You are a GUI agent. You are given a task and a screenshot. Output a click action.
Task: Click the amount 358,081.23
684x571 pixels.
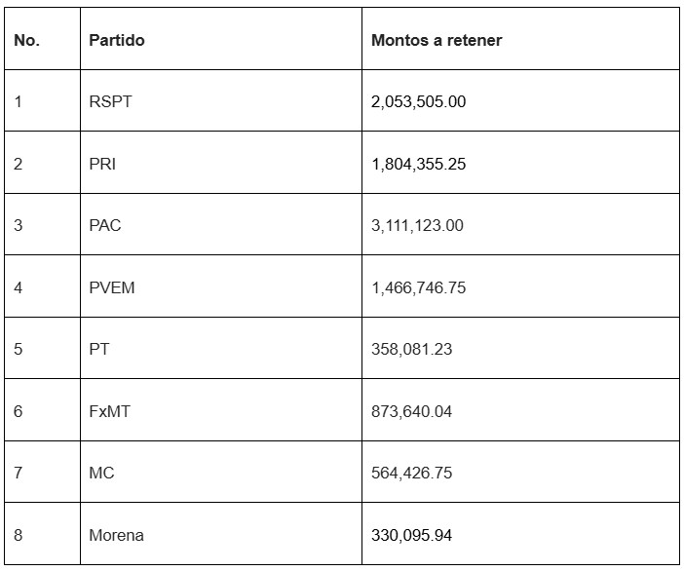411,349
